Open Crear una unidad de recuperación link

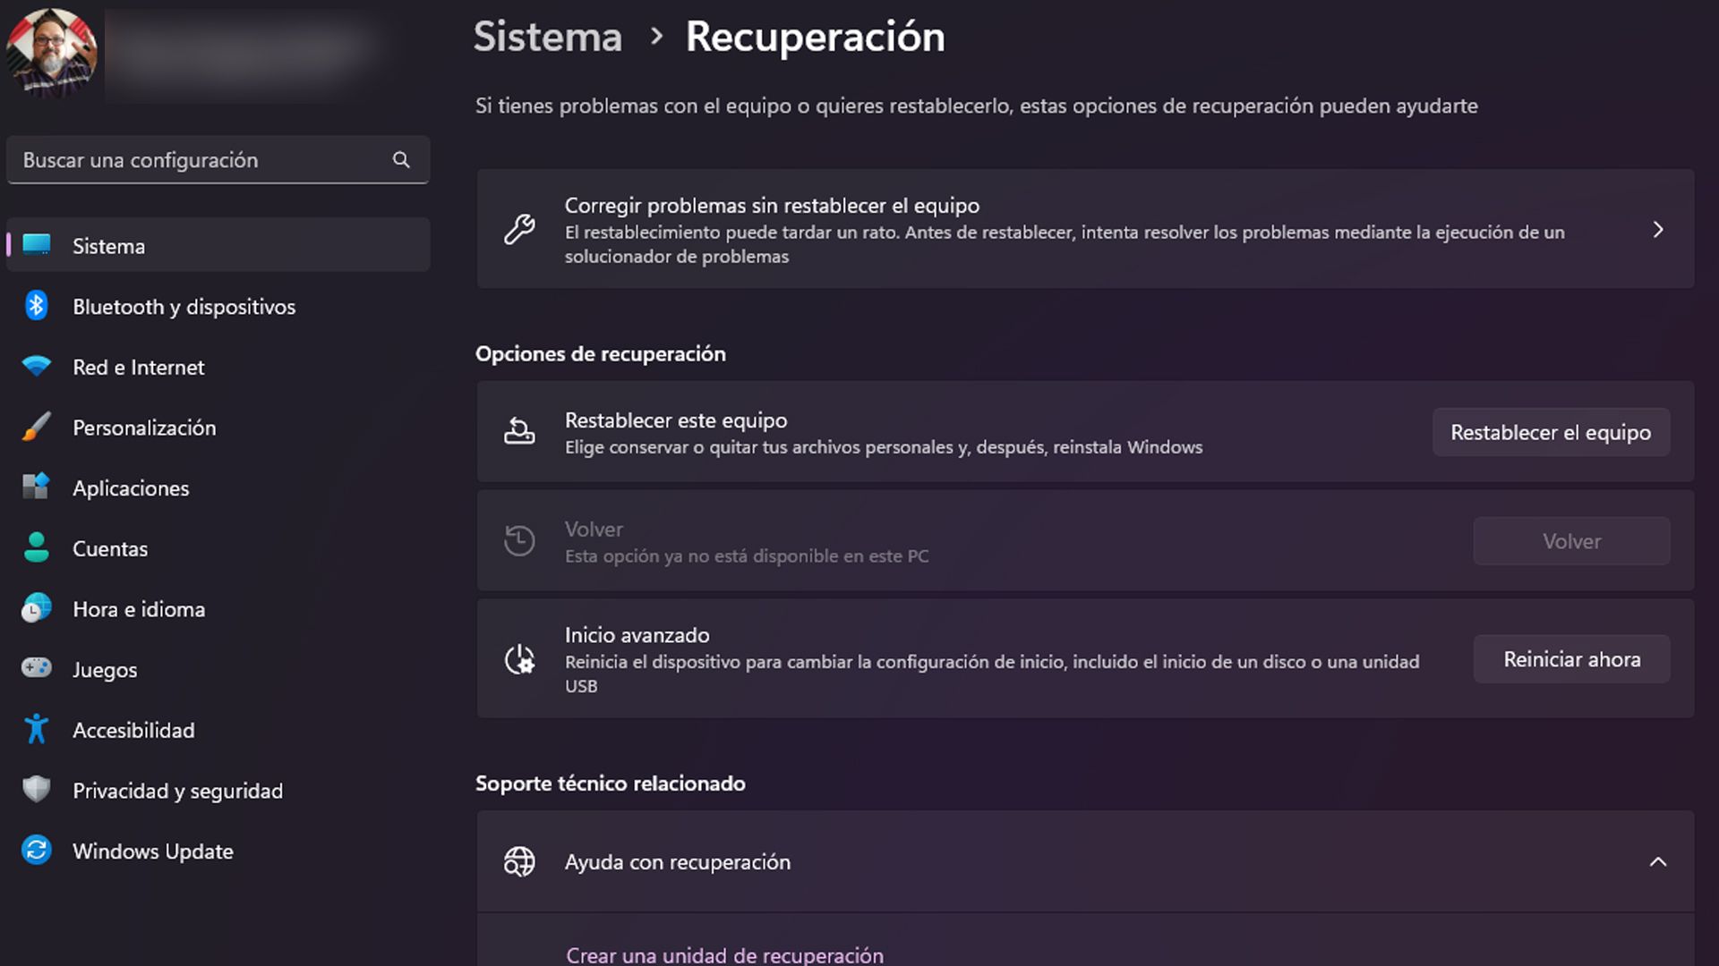[724, 954]
